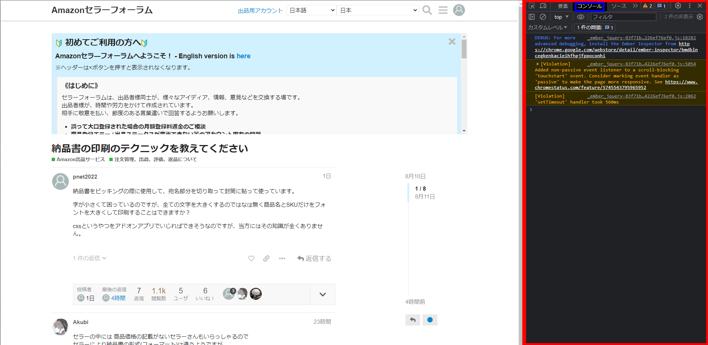Open the 注文管理、出荷、評価、返品について category

coord(153,159)
